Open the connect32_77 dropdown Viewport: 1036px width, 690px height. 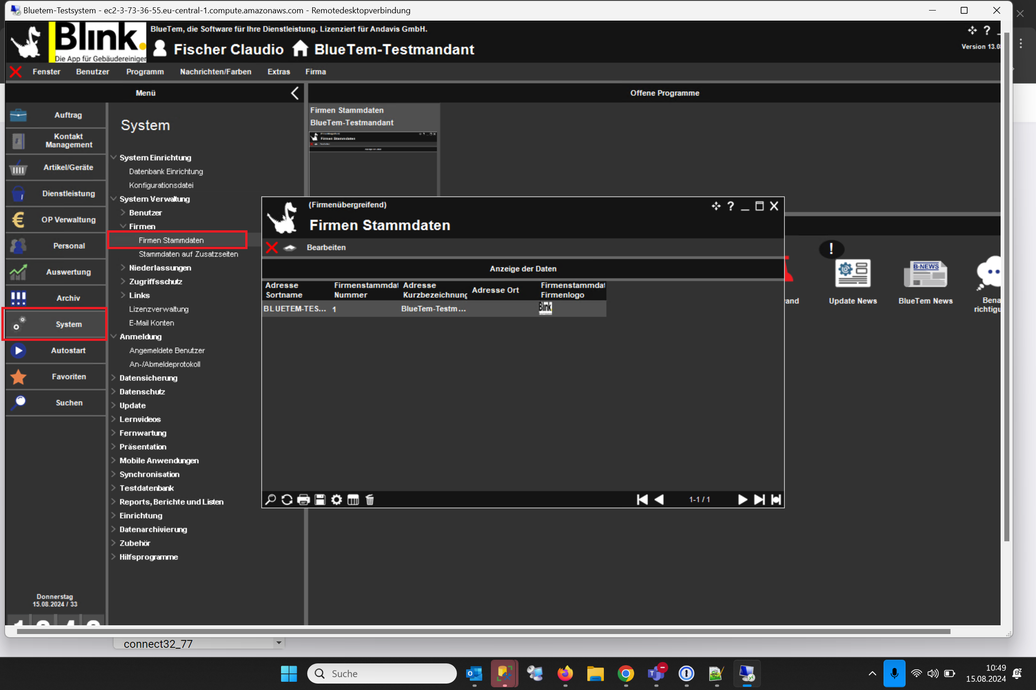pyautogui.click(x=278, y=643)
